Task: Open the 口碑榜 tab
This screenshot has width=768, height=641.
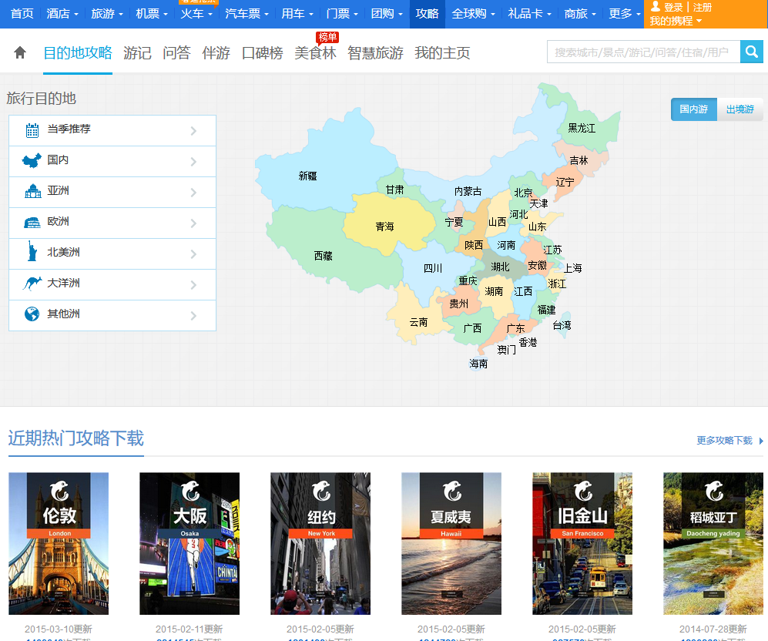Action: click(263, 53)
